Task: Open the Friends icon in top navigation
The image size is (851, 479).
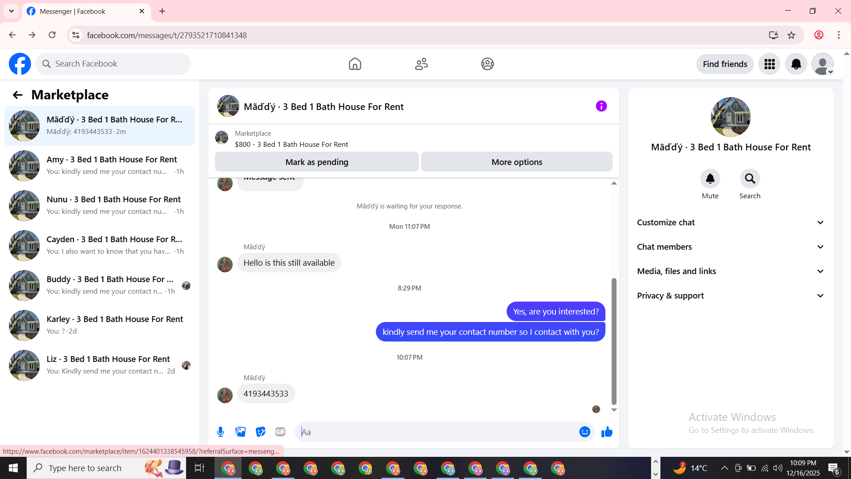Action: click(421, 64)
